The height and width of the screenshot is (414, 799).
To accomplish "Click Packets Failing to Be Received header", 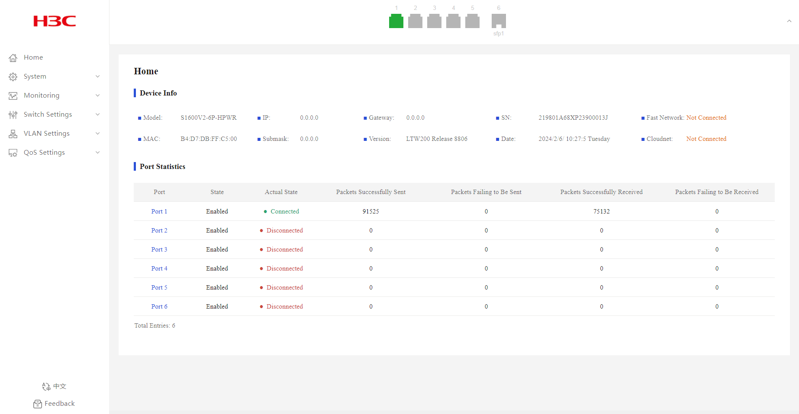I will 717,192.
